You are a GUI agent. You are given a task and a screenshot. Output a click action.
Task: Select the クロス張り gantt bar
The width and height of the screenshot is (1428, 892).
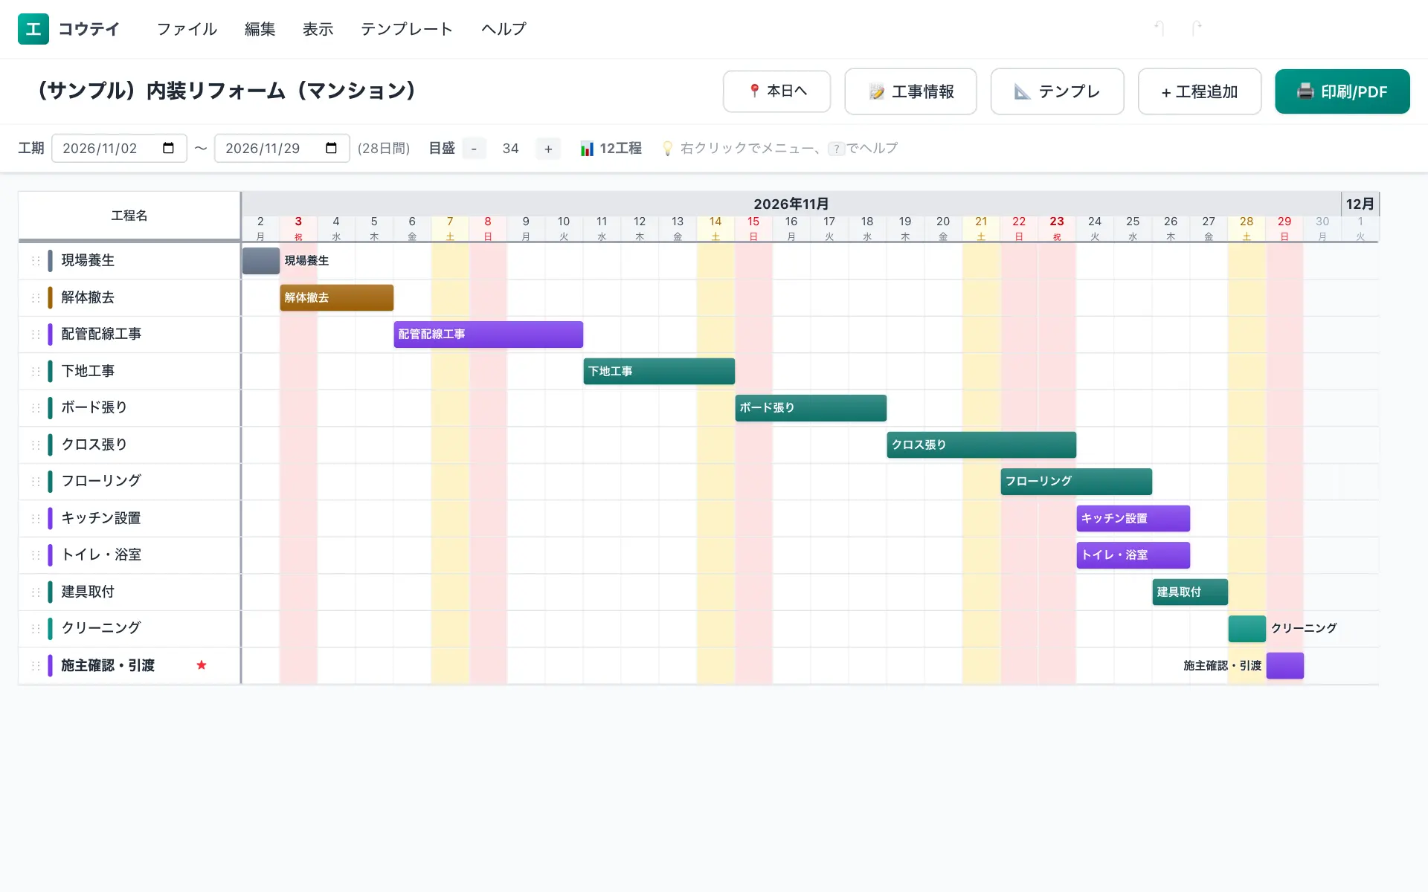tap(982, 445)
